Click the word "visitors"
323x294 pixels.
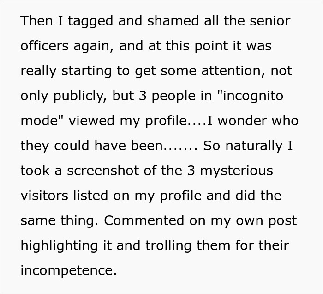point(43,196)
